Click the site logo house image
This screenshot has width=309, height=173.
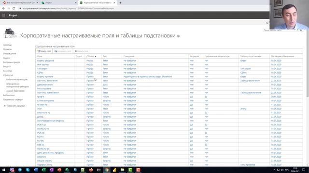(x=10, y=33)
